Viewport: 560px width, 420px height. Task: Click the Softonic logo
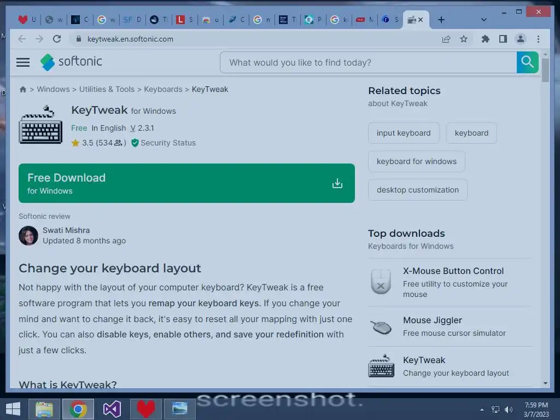(71, 62)
